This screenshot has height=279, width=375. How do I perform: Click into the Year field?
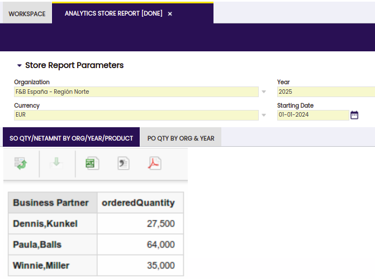(x=325, y=92)
